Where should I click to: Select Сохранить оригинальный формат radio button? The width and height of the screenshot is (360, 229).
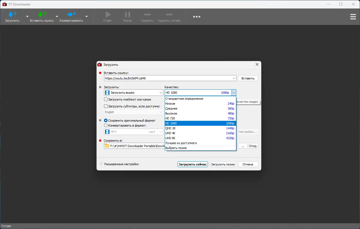[x=106, y=121]
